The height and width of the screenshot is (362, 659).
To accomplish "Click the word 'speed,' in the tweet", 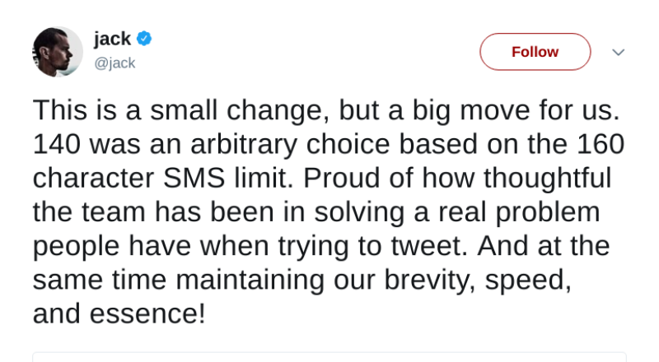I will coord(528,281).
